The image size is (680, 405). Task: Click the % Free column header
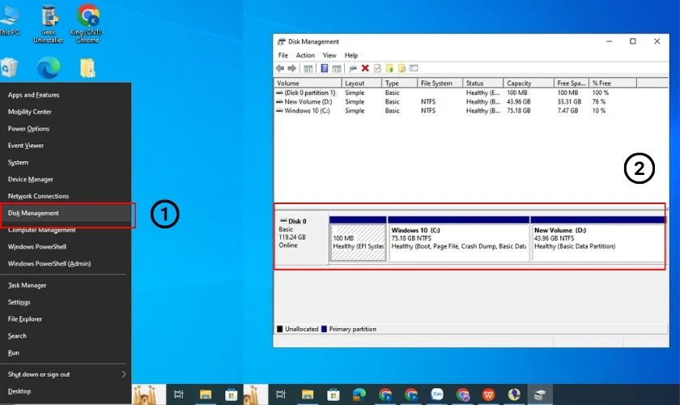click(x=613, y=83)
